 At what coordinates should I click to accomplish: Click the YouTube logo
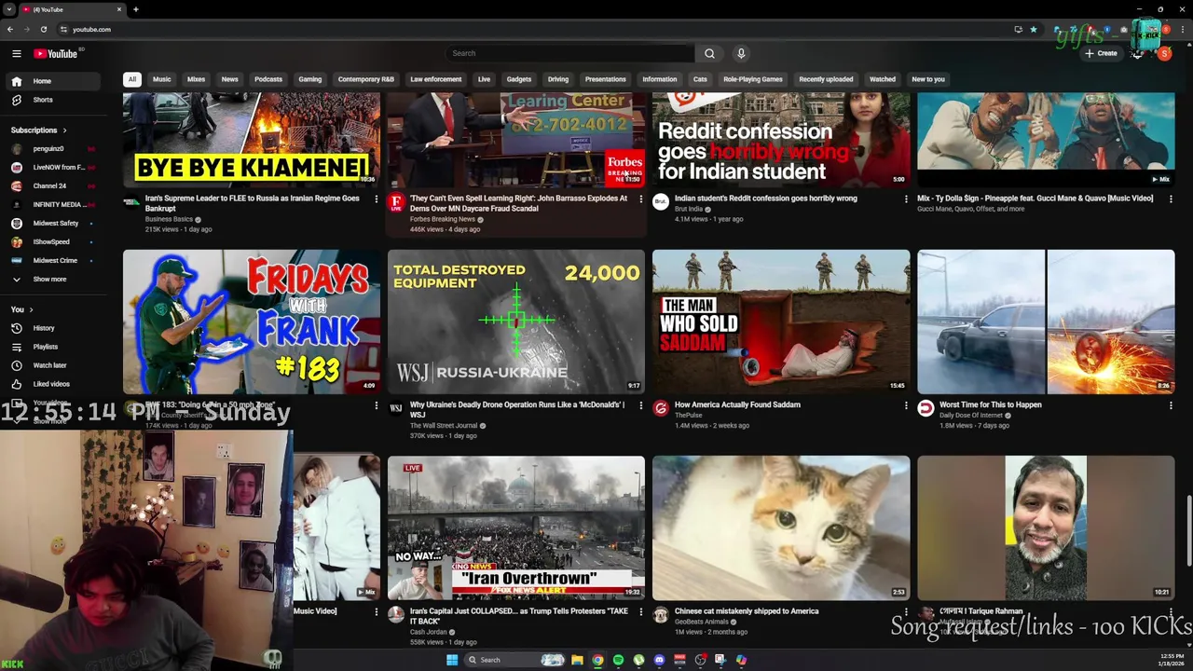[x=57, y=53]
